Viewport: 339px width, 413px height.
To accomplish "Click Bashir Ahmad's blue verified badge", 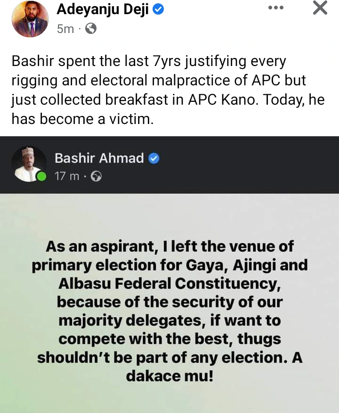I will point(154,158).
